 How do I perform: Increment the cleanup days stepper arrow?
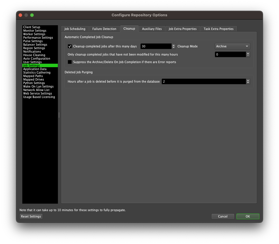click(x=174, y=45)
